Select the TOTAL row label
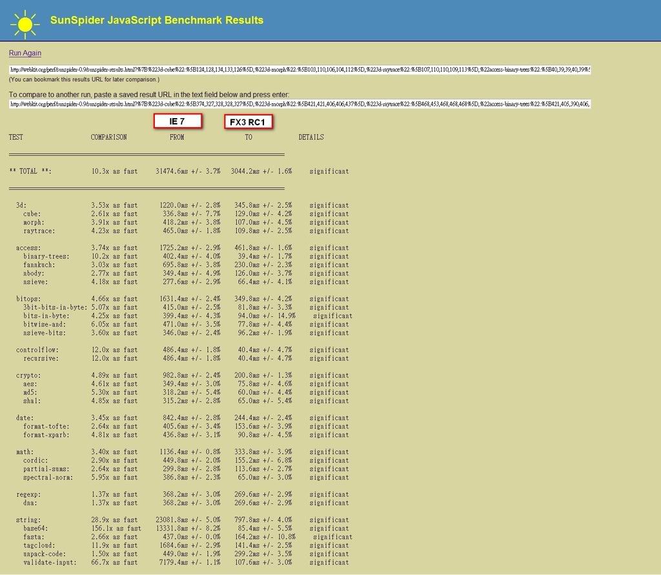 point(30,172)
